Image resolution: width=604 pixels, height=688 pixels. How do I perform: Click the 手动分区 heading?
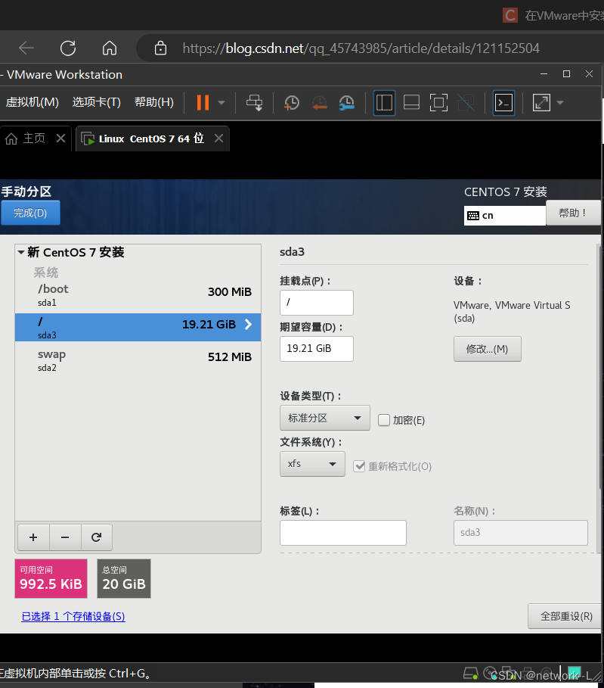pyautogui.click(x=26, y=191)
